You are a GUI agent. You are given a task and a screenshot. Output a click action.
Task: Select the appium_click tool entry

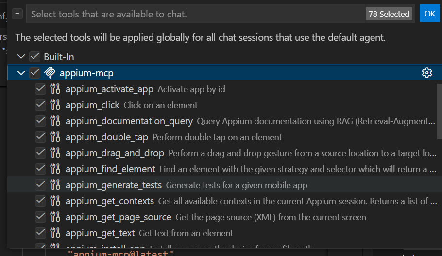(92, 105)
